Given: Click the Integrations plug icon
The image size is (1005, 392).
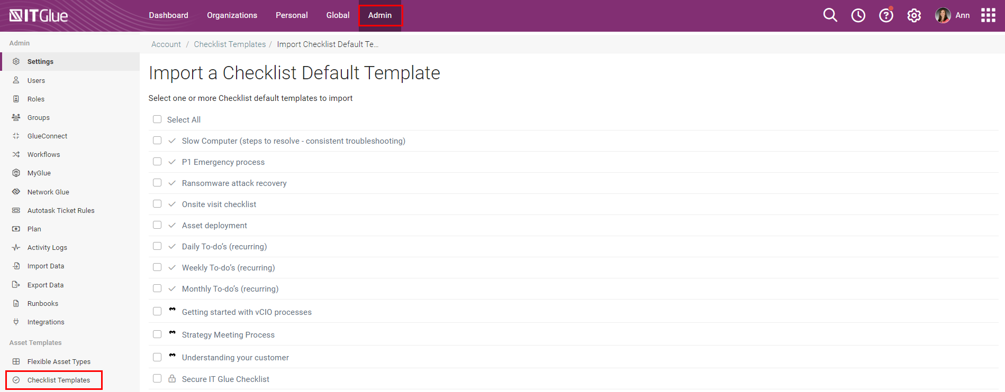Looking at the screenshot, I should [x=16, y=322].
